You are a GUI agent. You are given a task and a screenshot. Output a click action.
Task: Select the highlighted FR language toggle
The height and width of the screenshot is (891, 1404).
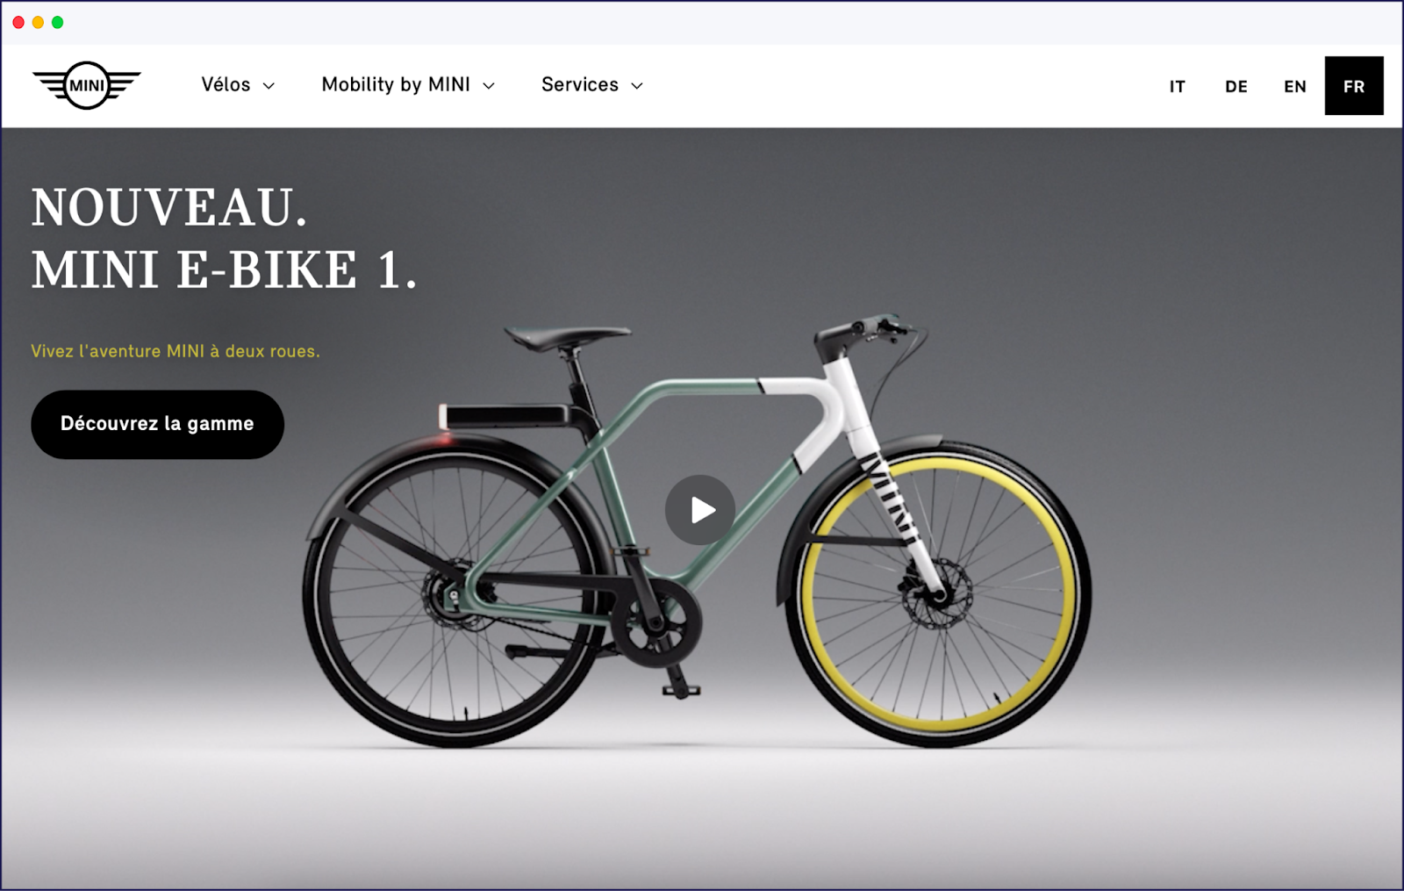tap(1354, 86)
